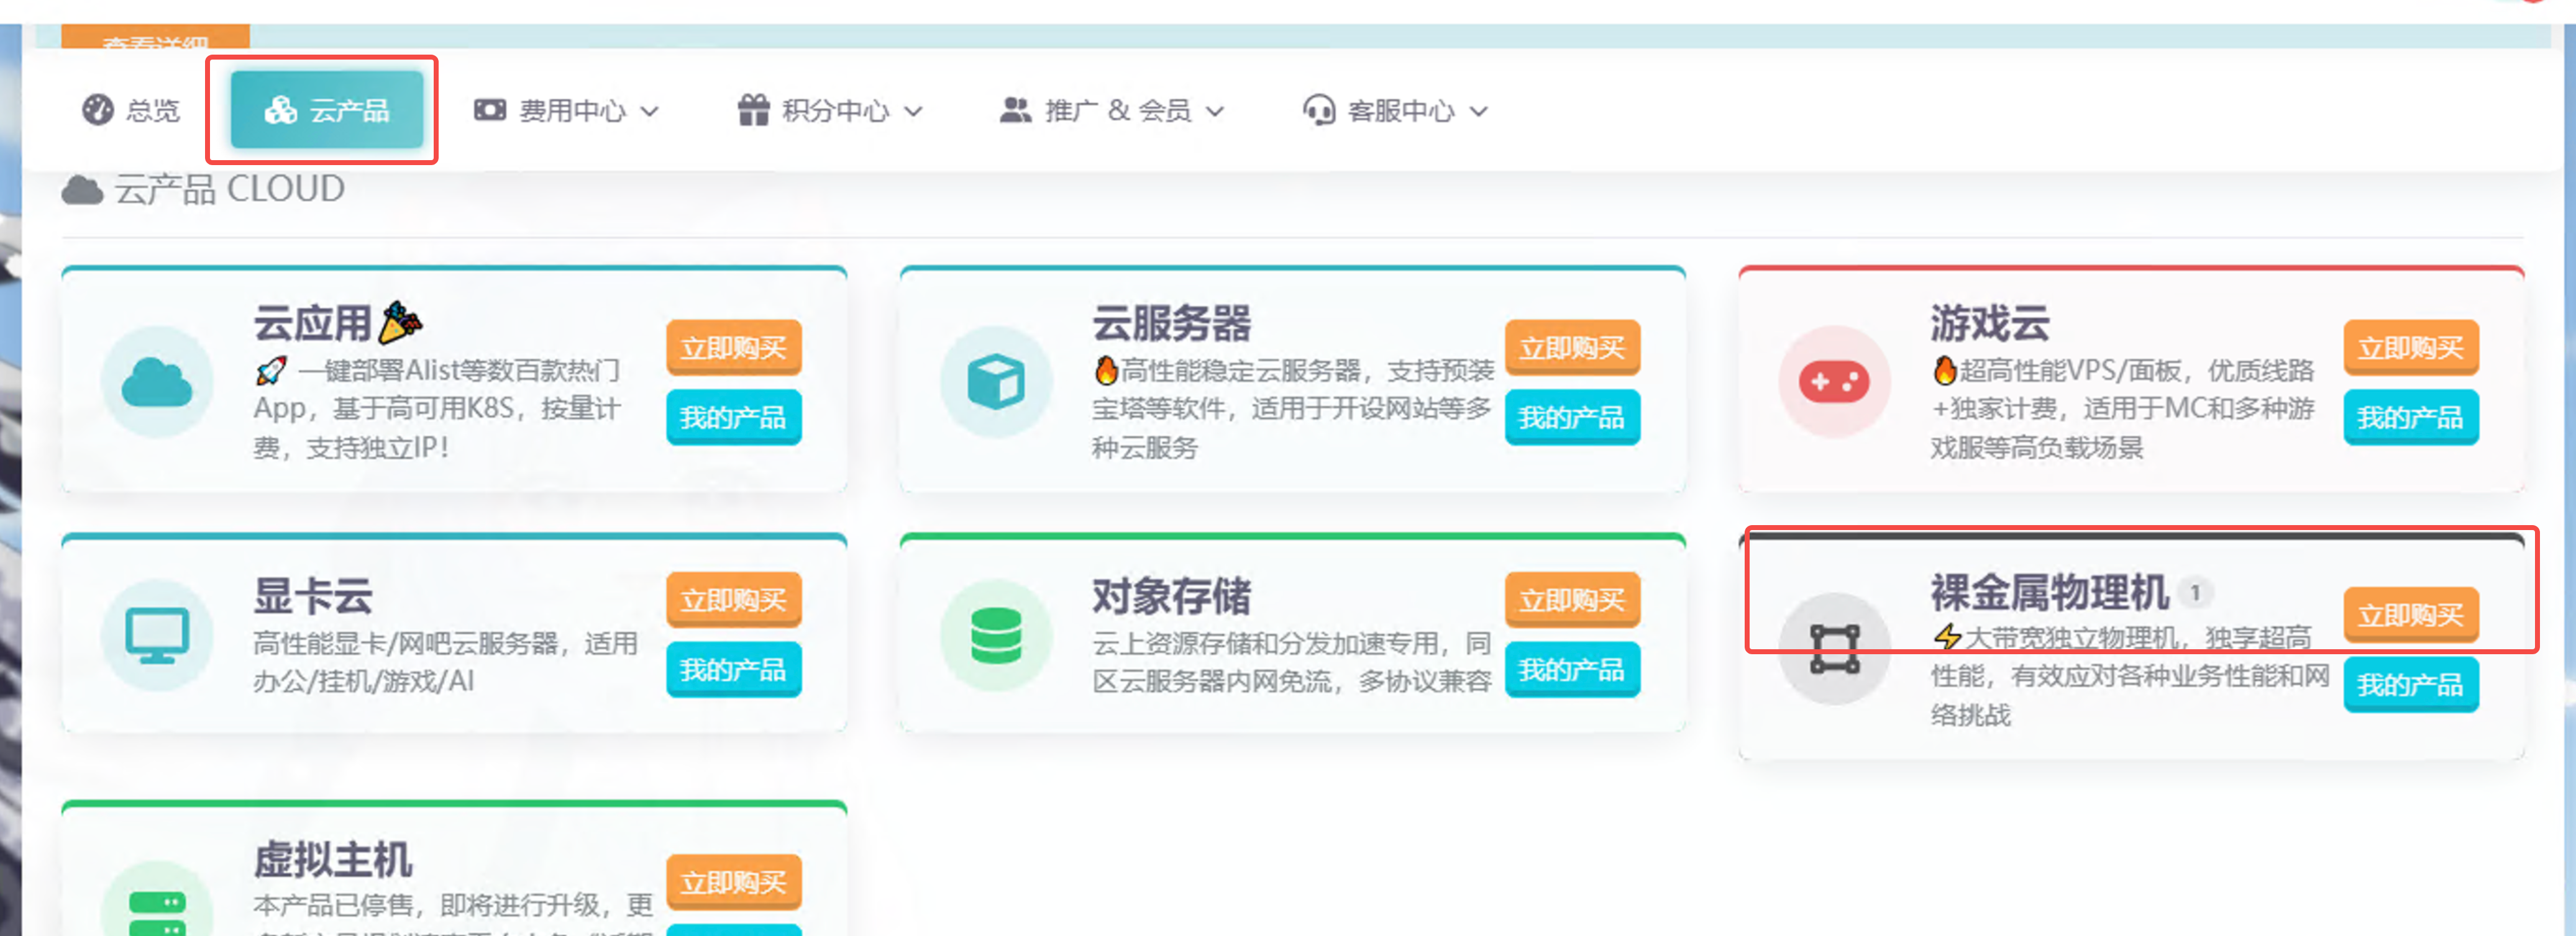This screenshot has width=2576, height=936.
Task: Click 立即购买 for 云服务器
Action: pyautogui.click(x=1572, y=348)
